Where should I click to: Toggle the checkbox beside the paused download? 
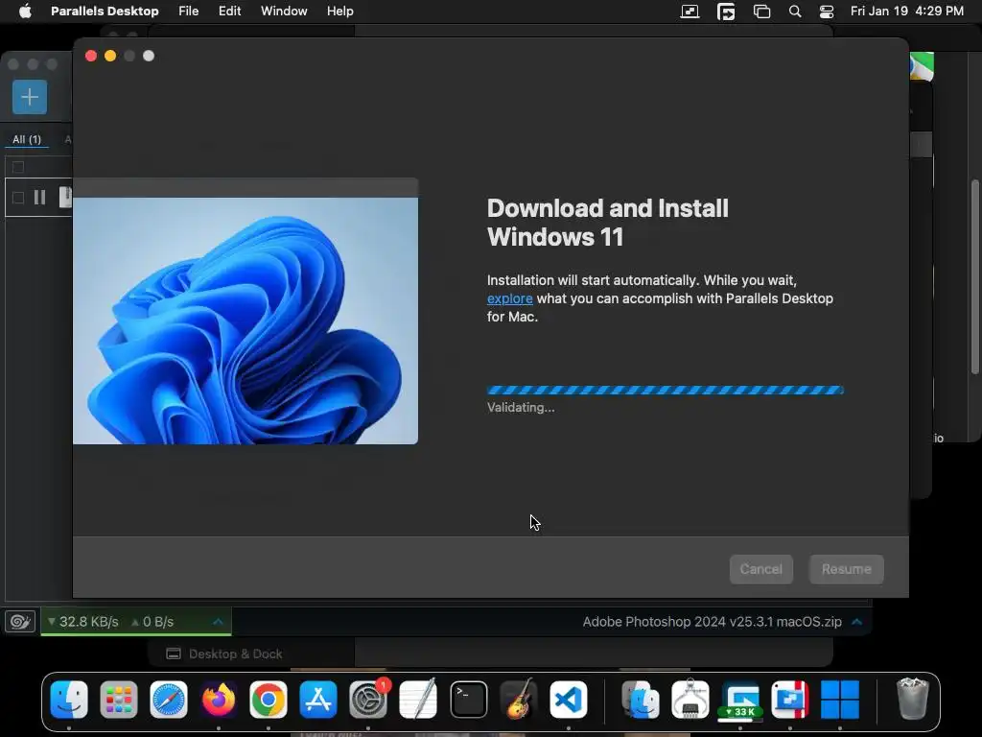(18, 198)
